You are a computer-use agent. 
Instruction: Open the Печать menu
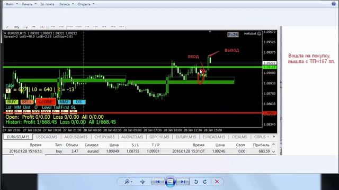pos(29,4)
